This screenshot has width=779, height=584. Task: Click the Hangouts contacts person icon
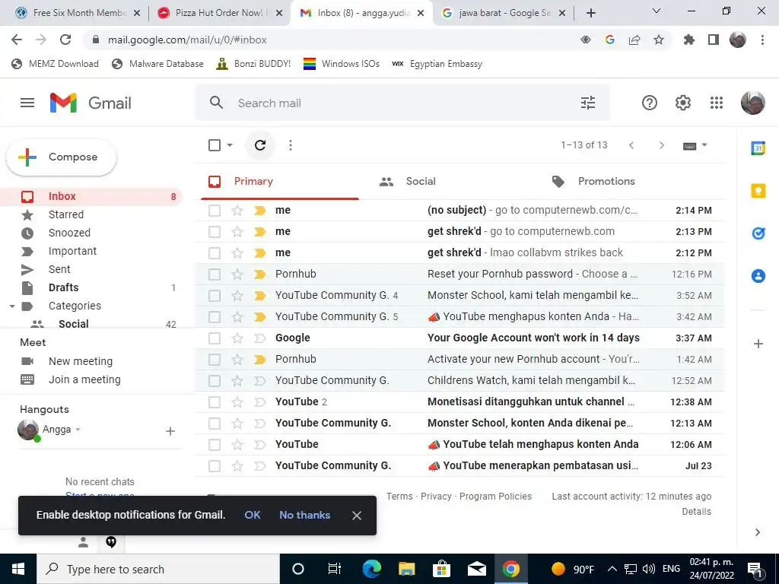click(x=83, y=542)
